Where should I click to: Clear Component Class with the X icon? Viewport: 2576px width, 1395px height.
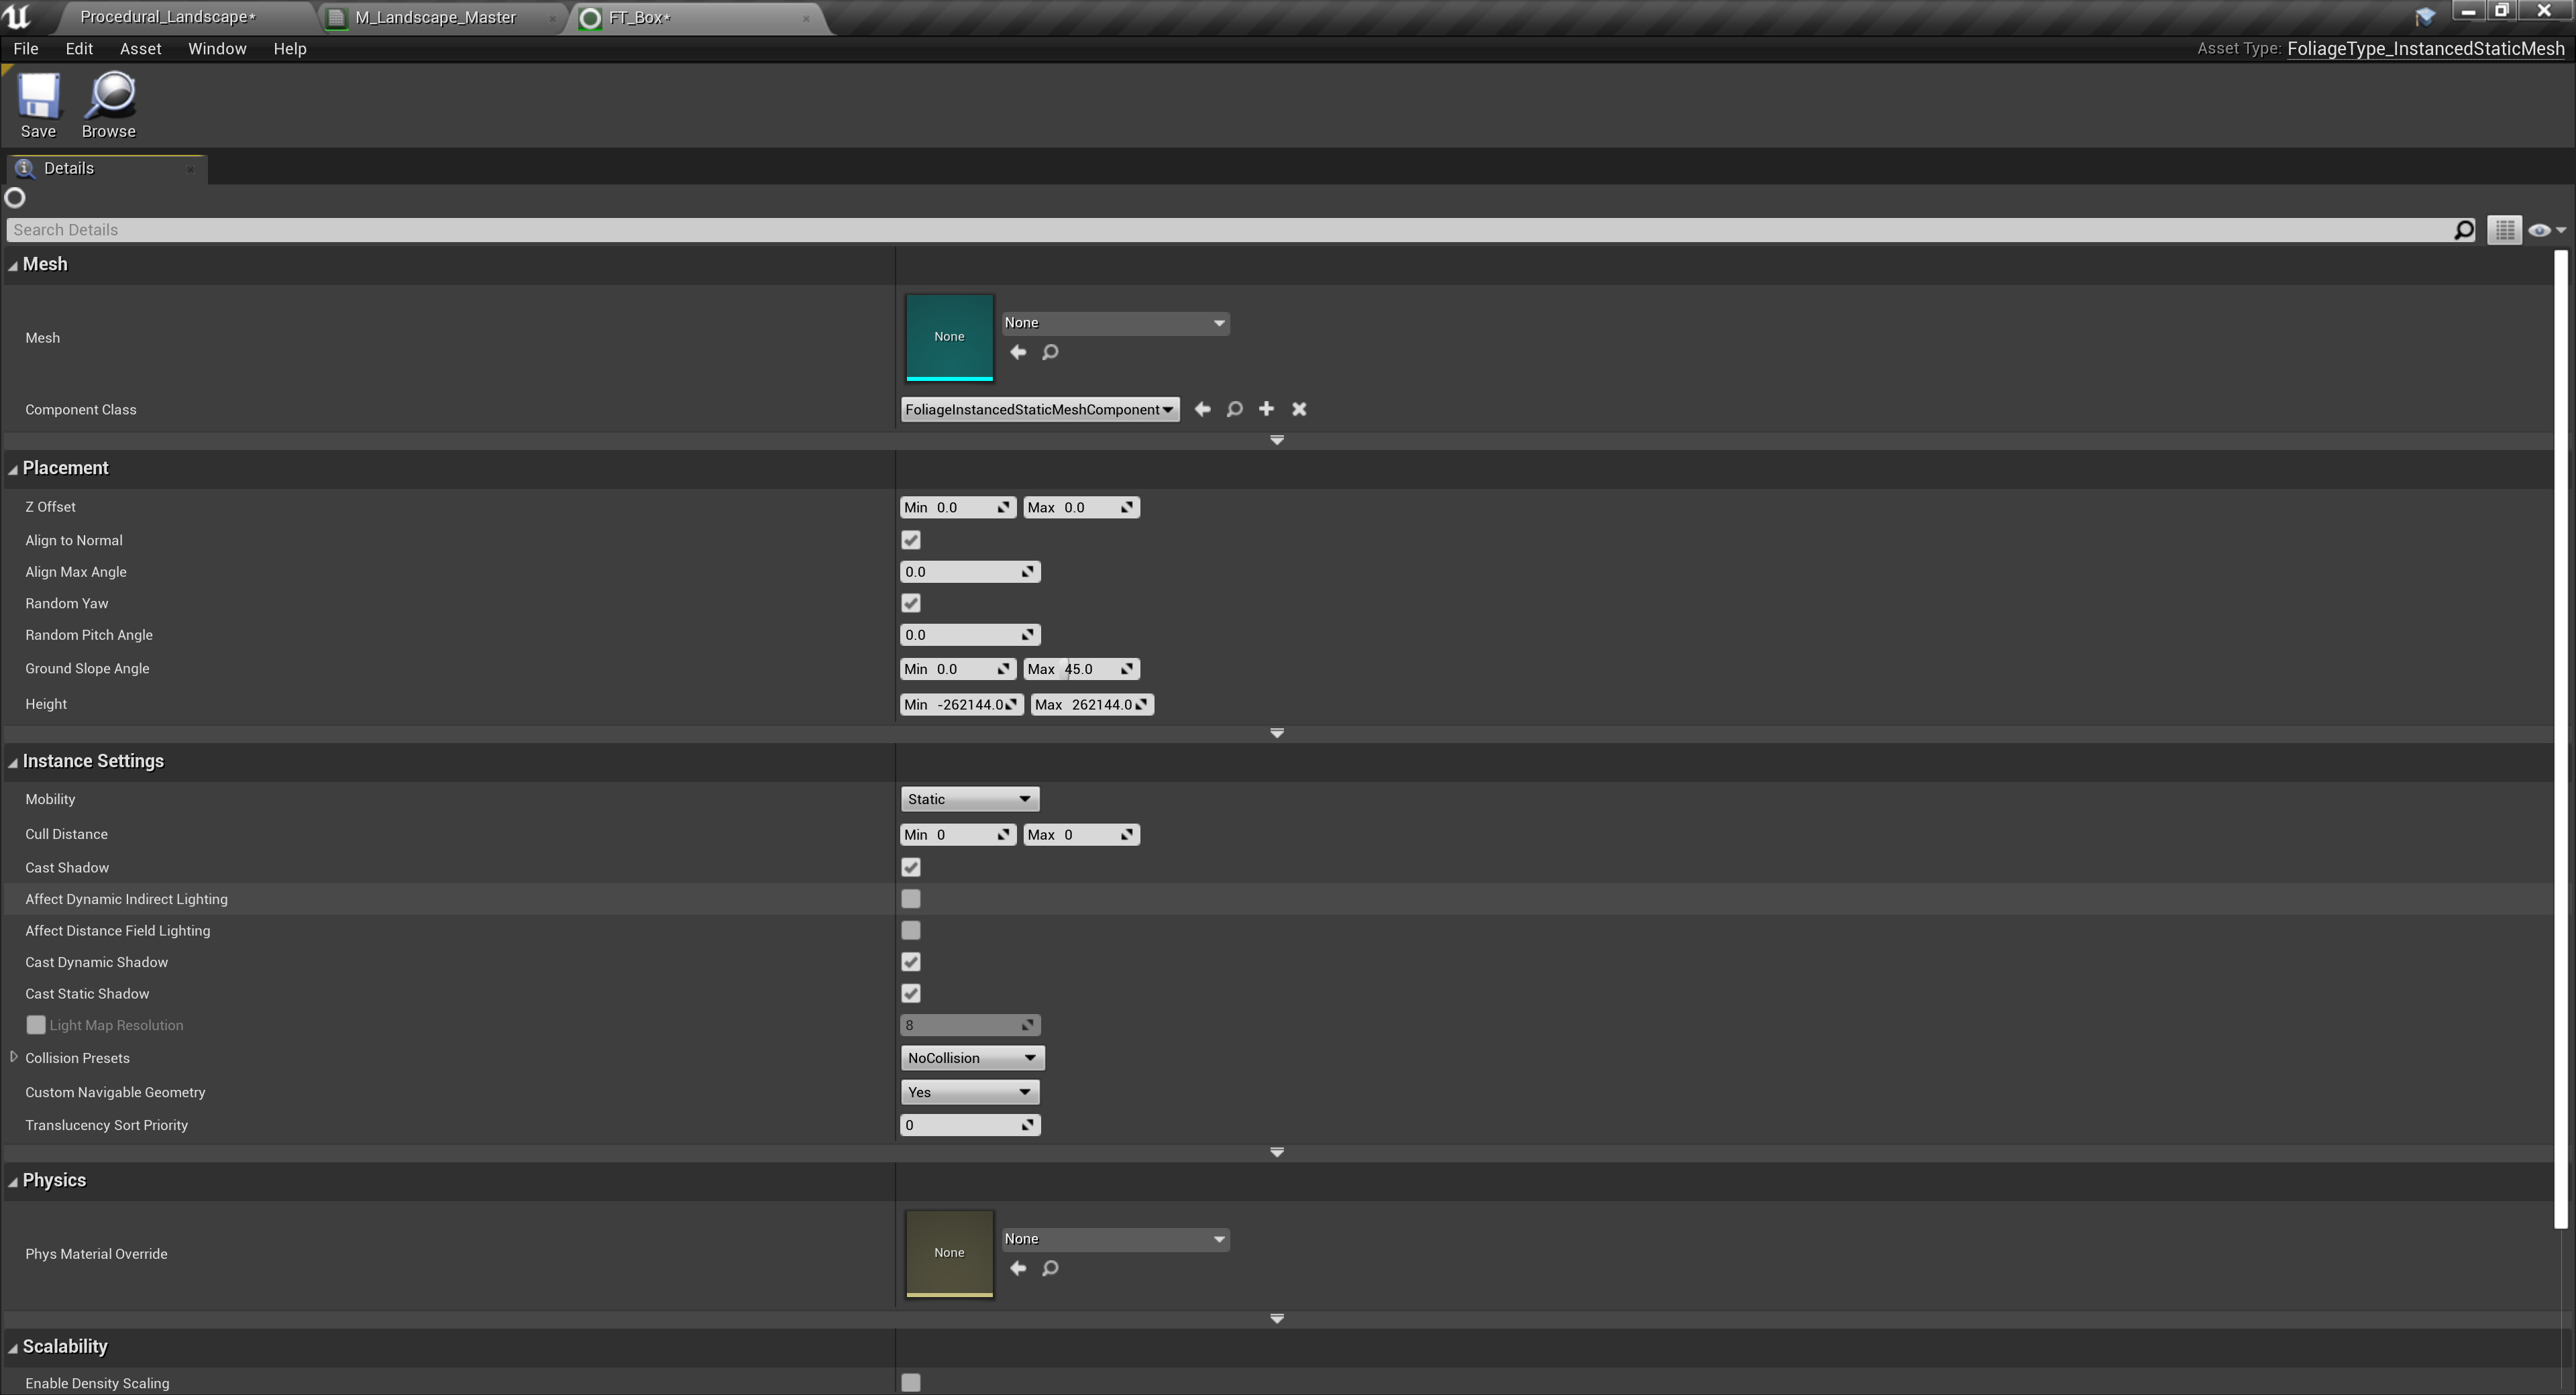click(1299, 409)
